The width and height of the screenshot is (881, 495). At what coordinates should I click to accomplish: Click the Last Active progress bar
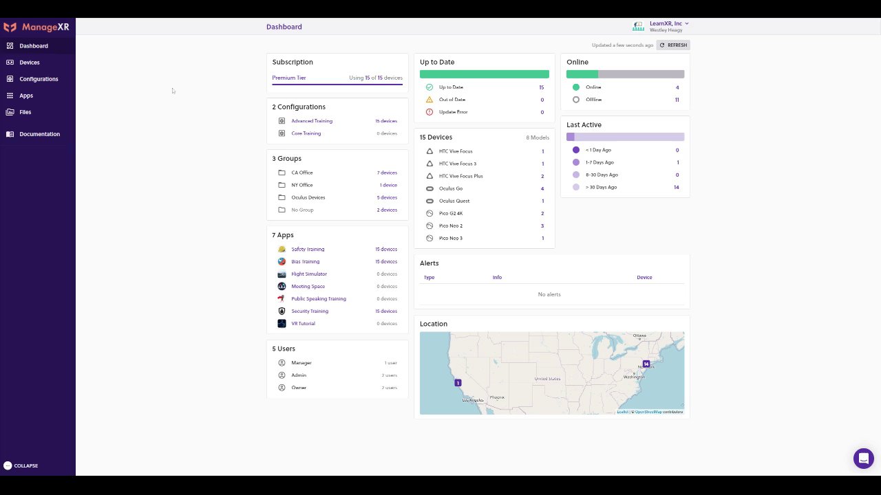(x=625, y=137)
